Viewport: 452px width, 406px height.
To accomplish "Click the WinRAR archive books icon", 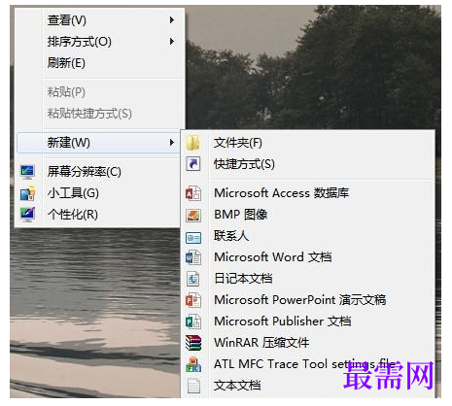I will tap(193, 343).
